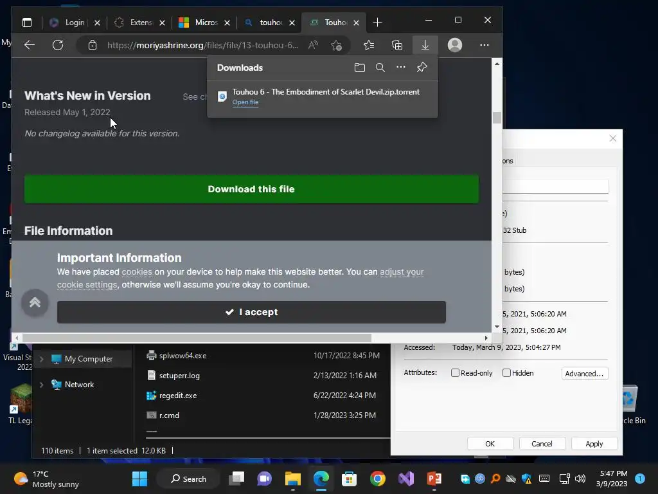Click Advanced... in Properties dialog

click(585, 374)
